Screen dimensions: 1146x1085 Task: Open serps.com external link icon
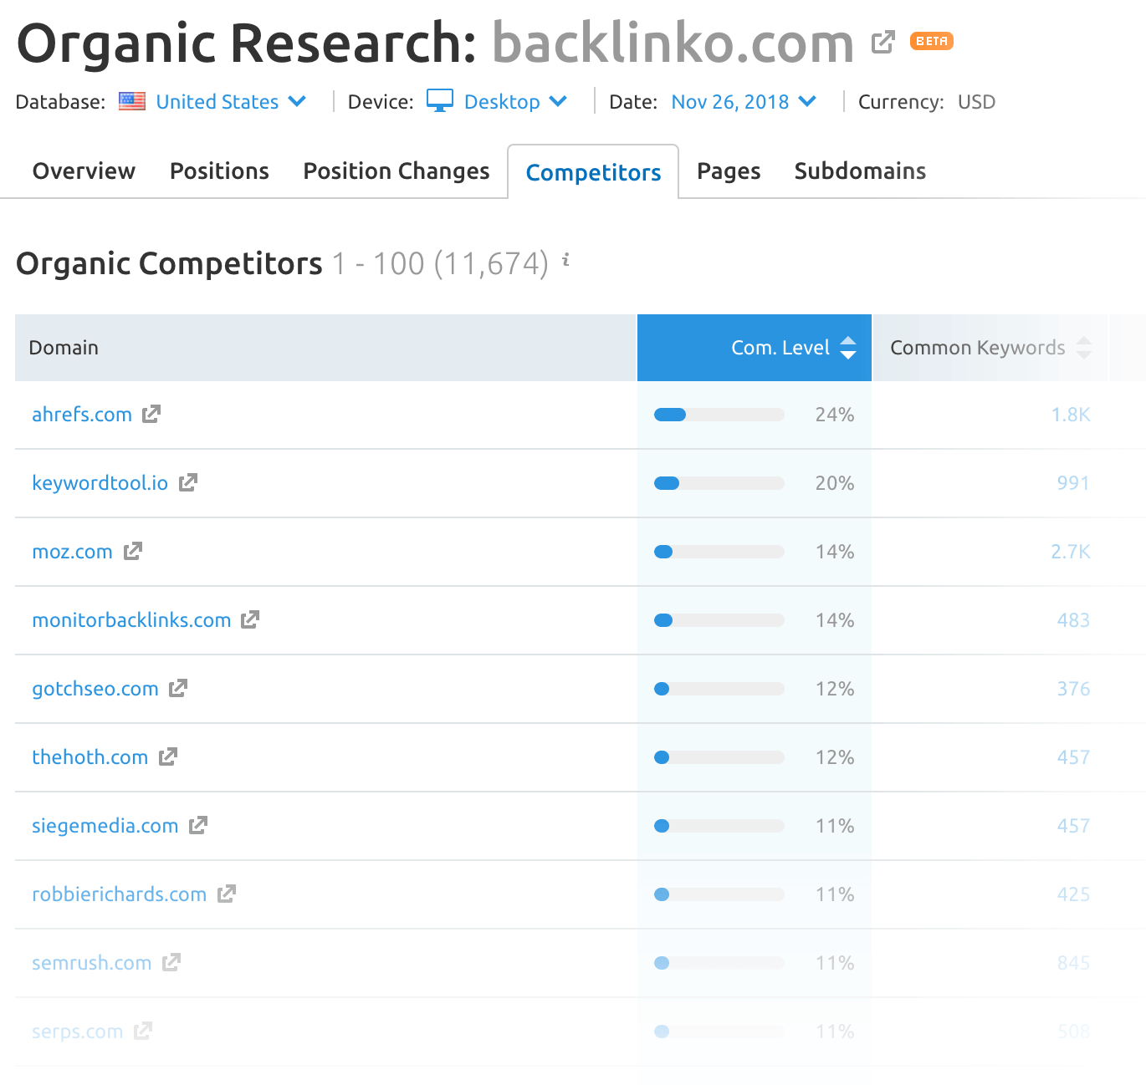coord(143,1031)
